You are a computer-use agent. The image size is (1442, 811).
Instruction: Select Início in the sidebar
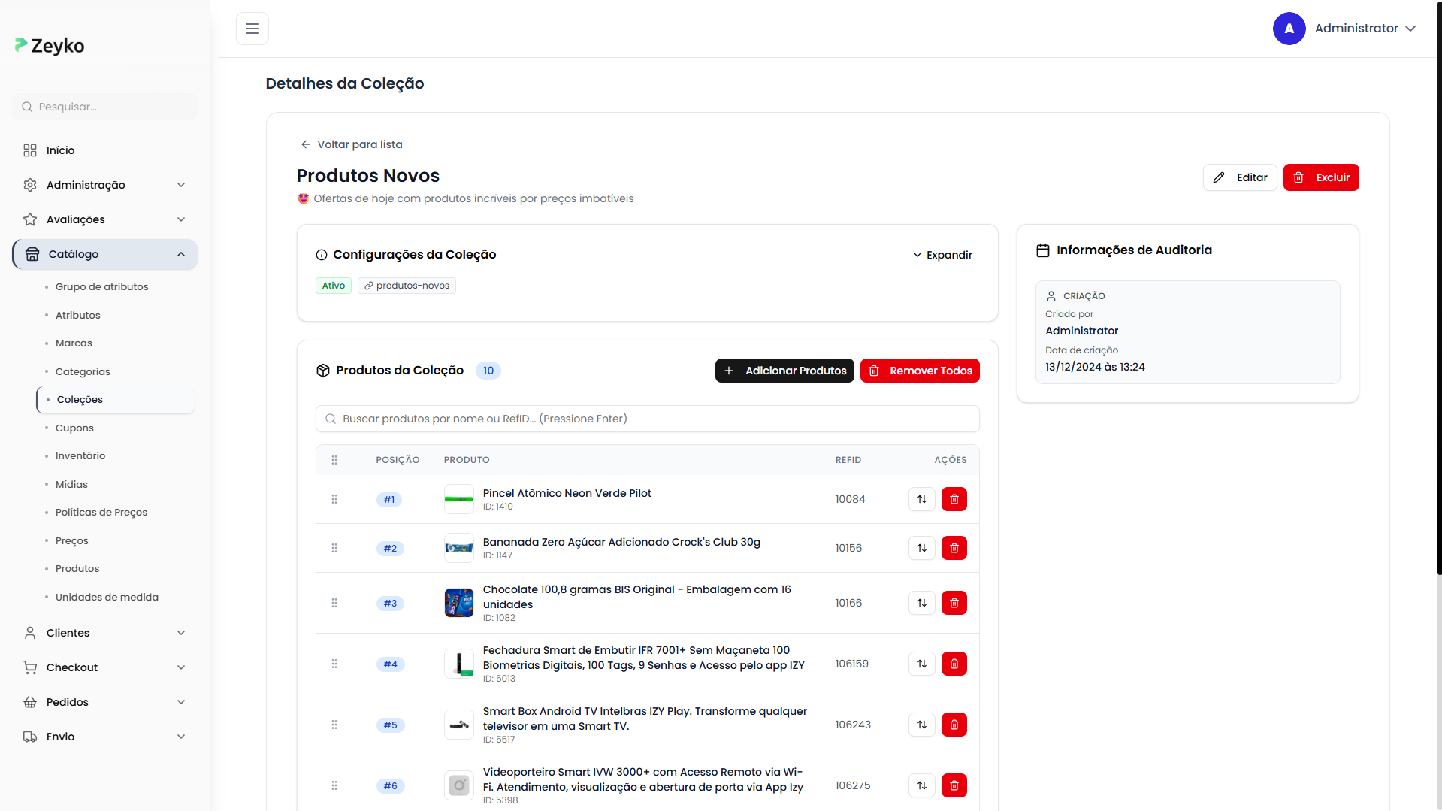pyautogui.click(x=60, y=150)
